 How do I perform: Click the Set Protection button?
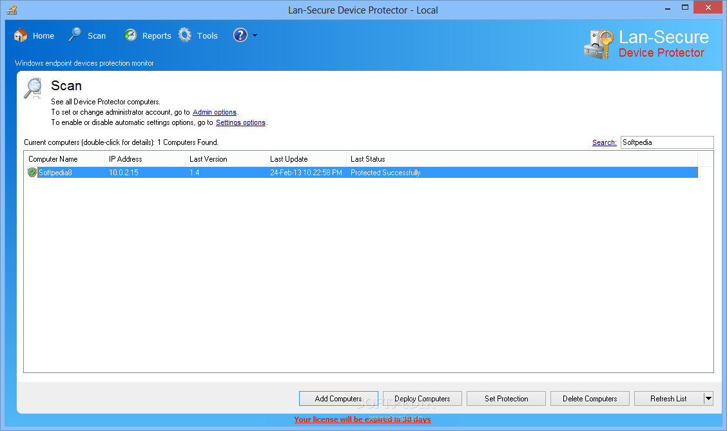pos(507,399)
